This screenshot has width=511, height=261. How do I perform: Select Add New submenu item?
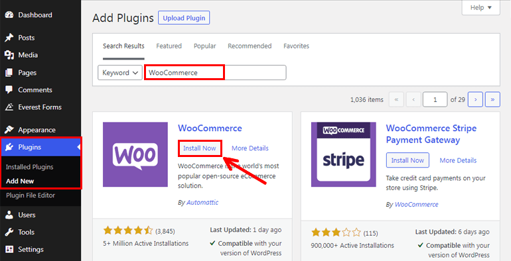(x=20, y=182)
